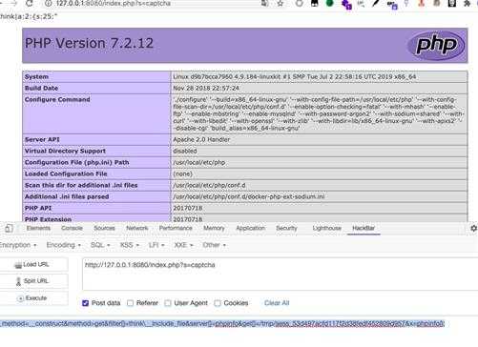Open DevTools settings gear icon

click(x=473, y=228)
